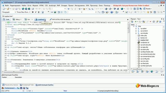This screenshot has height=93, width=166.
Task: Expand the Debug button dropdown arrow
Action: 21,19
